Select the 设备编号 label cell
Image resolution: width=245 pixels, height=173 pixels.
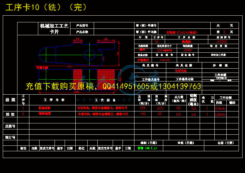click(188, 55)
